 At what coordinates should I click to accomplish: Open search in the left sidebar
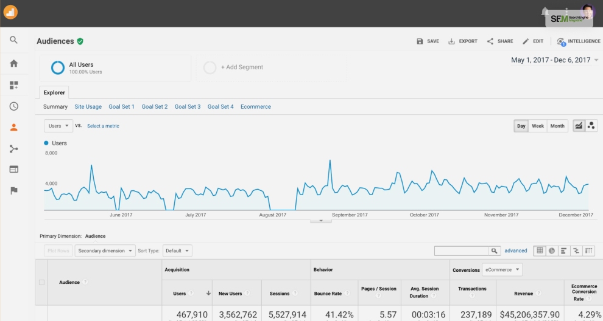click(14, 40)
